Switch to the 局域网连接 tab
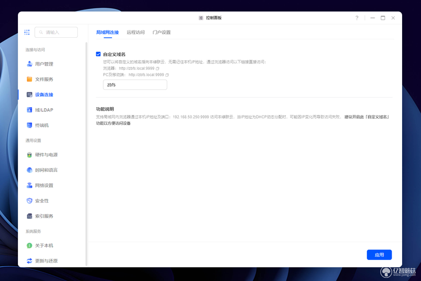The width and height of the screenshot is (421, 281). (x=107, y=33)
